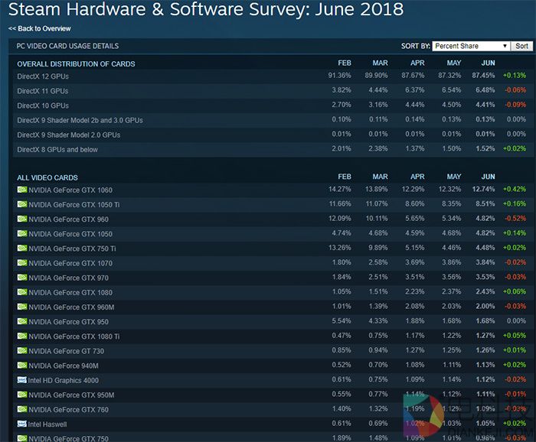The image size is (536, 442).
Task: Select the NVIDIA GeForce GTX 1070 row
Action: click(x=71, y=263)
